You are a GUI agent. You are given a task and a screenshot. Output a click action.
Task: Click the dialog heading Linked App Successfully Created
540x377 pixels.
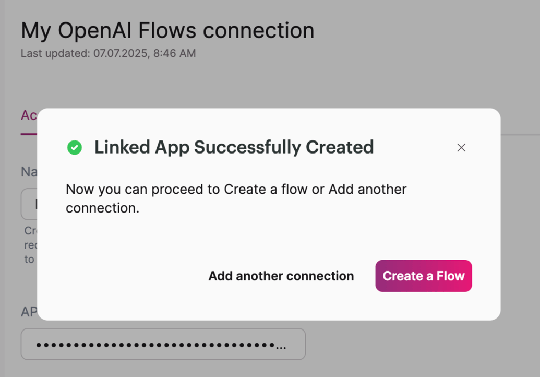click(x=234, y=147)
